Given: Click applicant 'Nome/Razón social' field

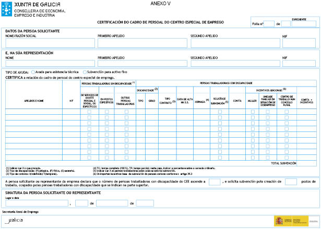Looking at the screenshot, I should pos(50,43).
